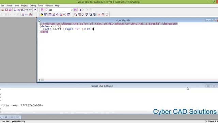Paste clipboard contents using the Paste icon
218x123 pixels.
click(22, 10)
